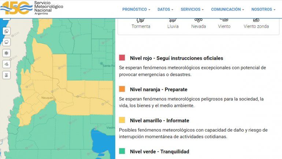
Task: Click the Neuquén label on the map
Action: click(48, 98)
